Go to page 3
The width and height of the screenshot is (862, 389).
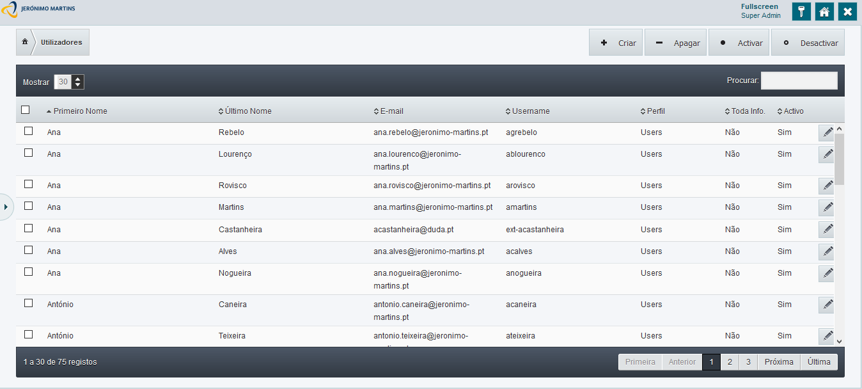(x=748, y=361)
